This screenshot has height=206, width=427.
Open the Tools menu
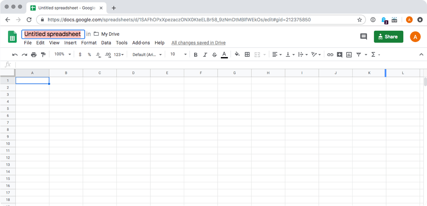pyautogui.click(x=122, y=43)
